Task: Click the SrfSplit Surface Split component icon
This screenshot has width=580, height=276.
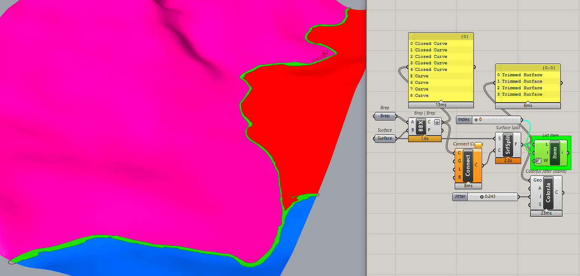Action: (x=508, y=145)
